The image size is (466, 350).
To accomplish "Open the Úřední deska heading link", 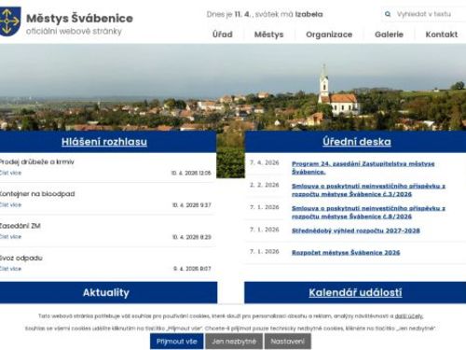I will click(357, 142).
